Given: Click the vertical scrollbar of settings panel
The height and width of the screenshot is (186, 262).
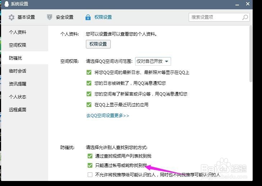Looking at the screenshot, I should pyautogui.click(x=250, y=54).
